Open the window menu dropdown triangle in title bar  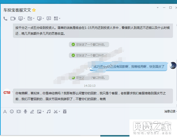158,8
